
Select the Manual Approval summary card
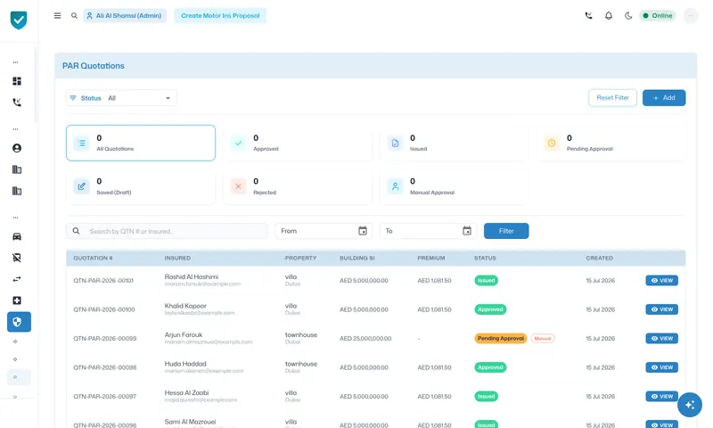(455, 186)
